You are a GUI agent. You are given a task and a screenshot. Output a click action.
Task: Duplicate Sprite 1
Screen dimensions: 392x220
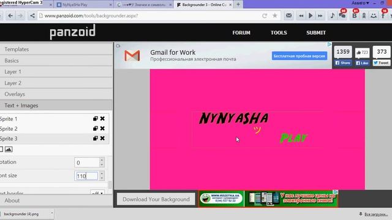96,119
